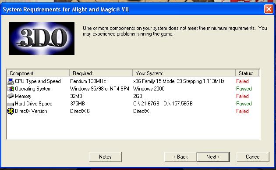The width and height of the screenshot is (276, 170).
Task: Click the Component column header
Action: [38, 73]
